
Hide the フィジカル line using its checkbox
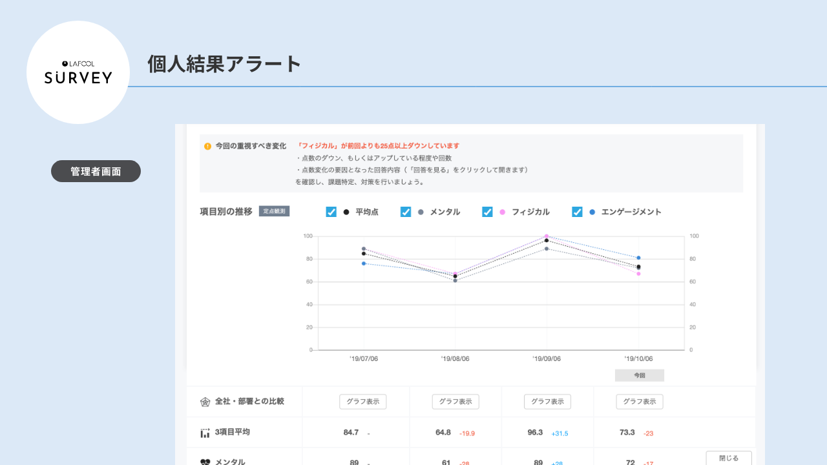click(487, 212)
